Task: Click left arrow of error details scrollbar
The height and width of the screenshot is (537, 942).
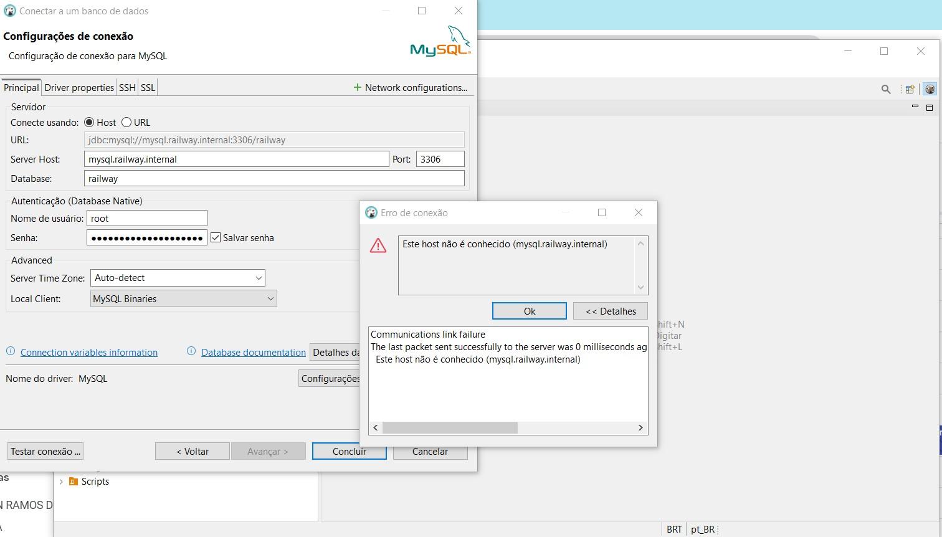Action: tap(376, 427)
